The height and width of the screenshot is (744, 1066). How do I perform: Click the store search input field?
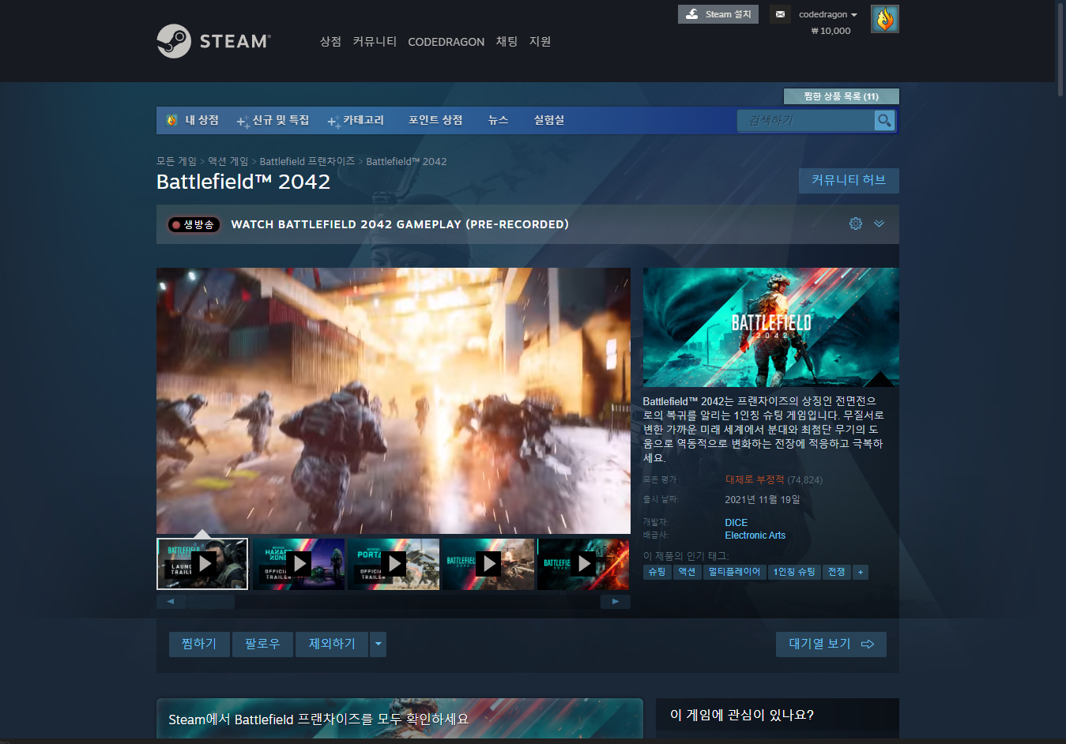(806, 120)
